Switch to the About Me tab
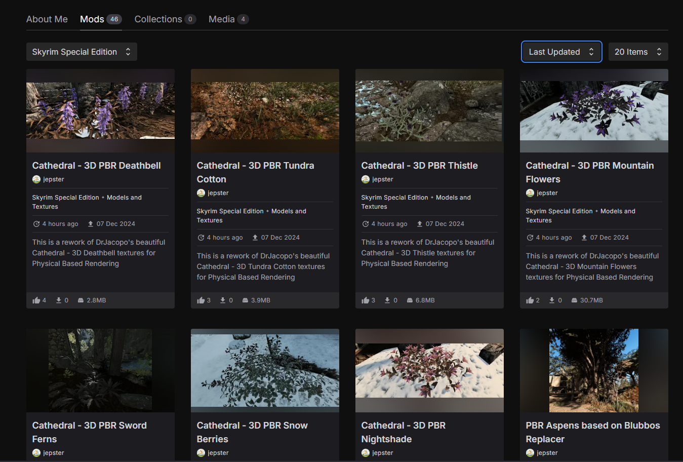This screenshot has width=683, height=462. 47,19
